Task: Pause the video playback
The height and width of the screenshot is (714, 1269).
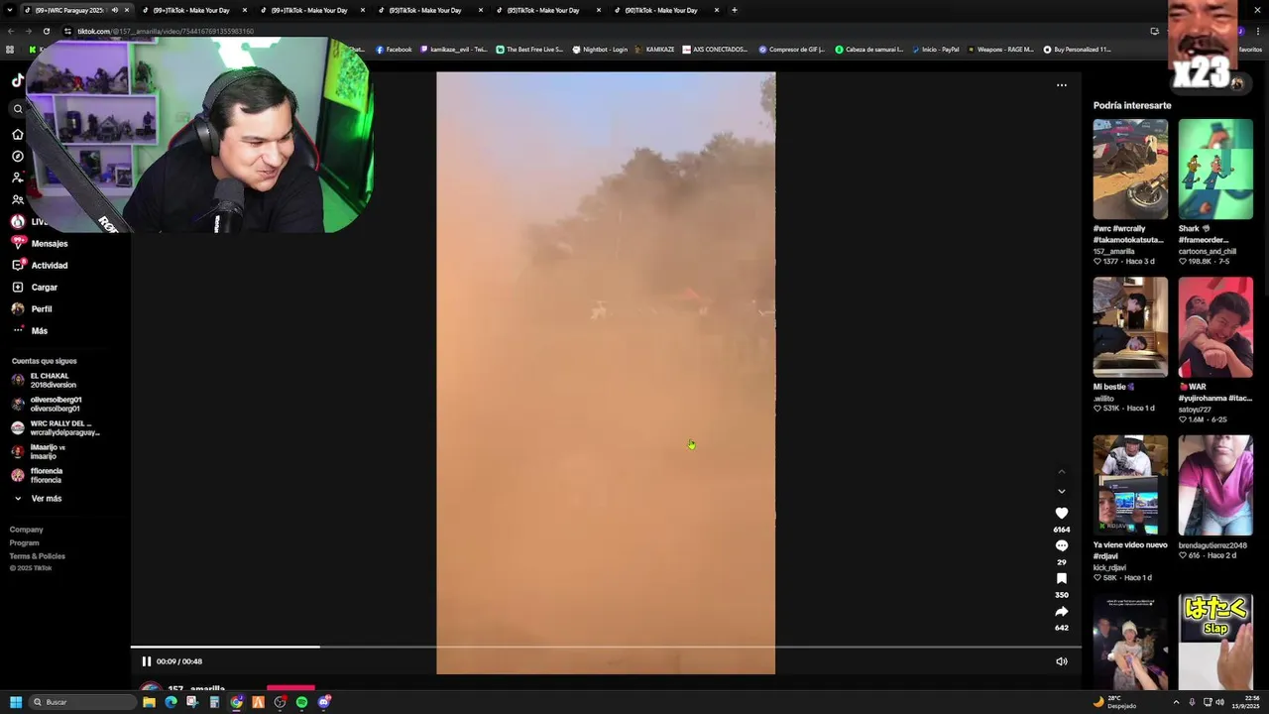Action: pyautogui.click(x=147, y=661)
